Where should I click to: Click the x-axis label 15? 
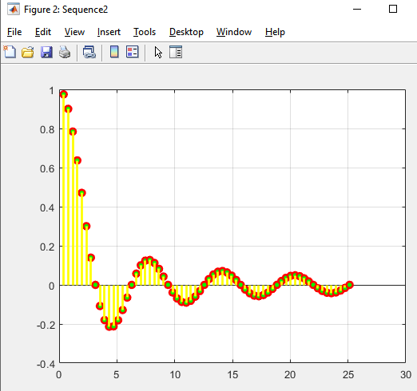point(232,375)
